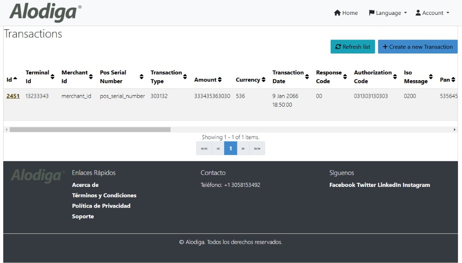Open the Language dropdown
The image size is (462, 263).
point(388,13)
